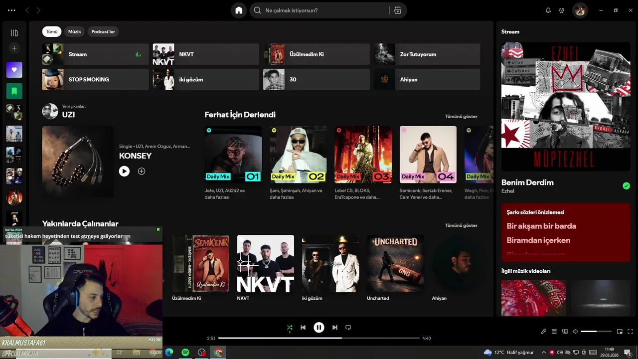Screen dimensions: 638x359
Task: Open UZI artist name link
Action: (68, 115)
